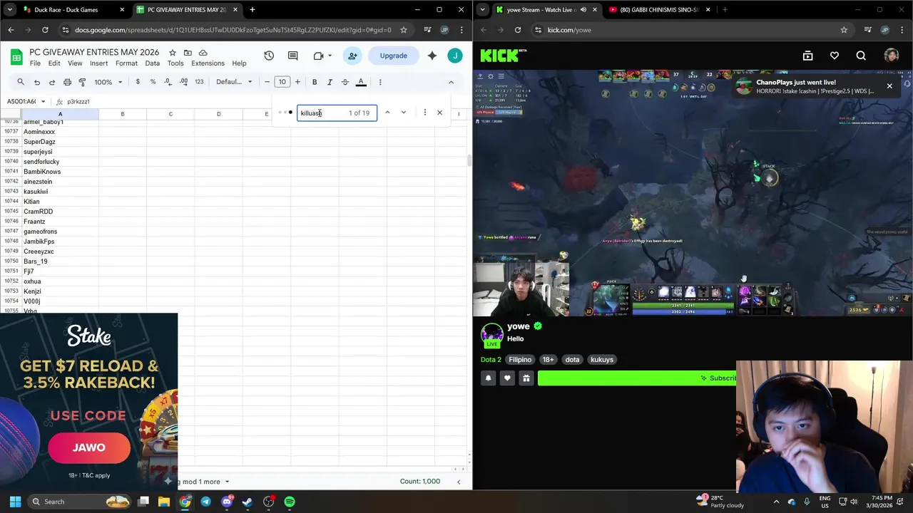Viewport: 913px width, 513px height.
Task: Format as currency dollar icon
Action: pyautogui.click(x=138, y=82)
